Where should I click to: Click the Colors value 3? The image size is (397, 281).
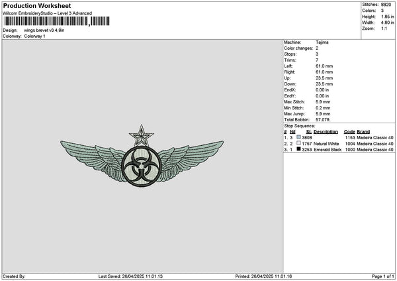coord(382,11)
